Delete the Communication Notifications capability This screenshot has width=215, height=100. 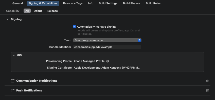[207, 81]
